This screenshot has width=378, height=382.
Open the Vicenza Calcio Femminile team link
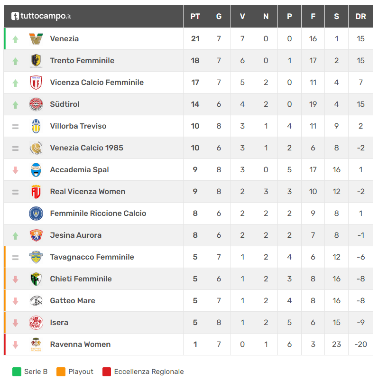(x=97, y=83)
